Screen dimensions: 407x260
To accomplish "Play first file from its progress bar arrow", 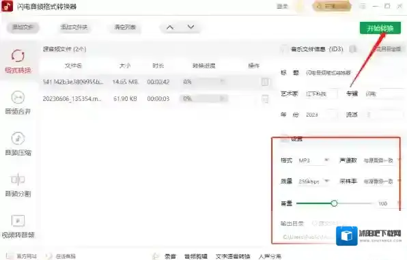I will pyautogui.click(x=222, y=81).
